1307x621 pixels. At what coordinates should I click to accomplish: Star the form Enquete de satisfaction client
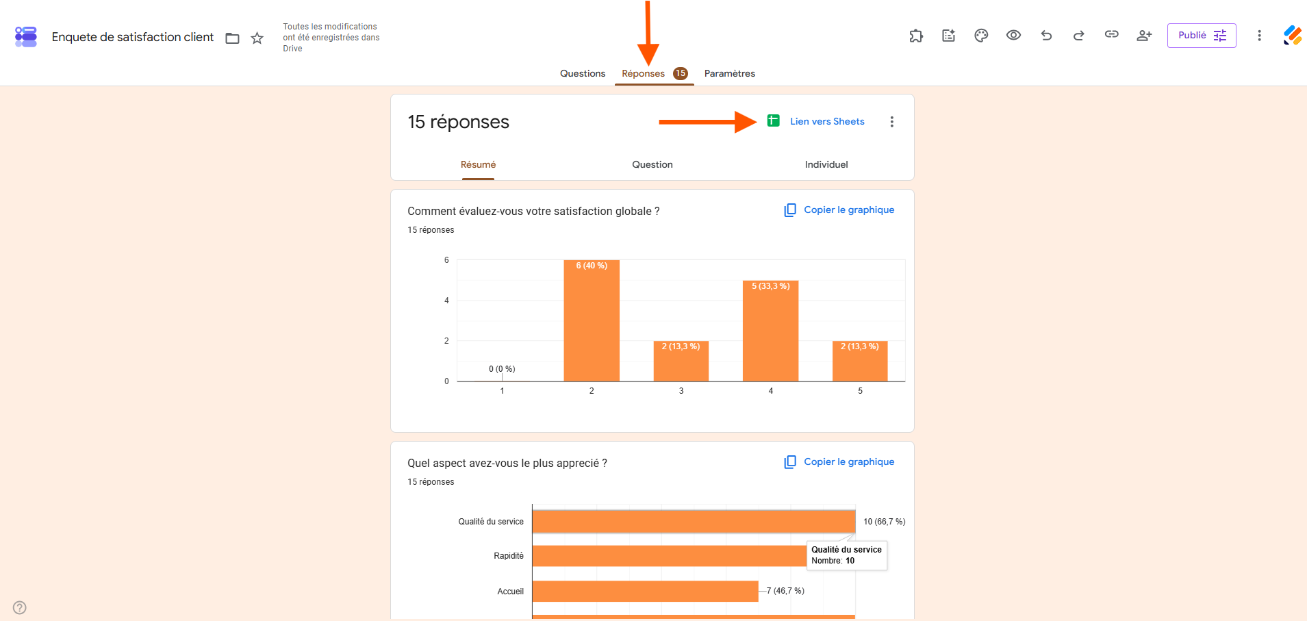coord(257,38)
